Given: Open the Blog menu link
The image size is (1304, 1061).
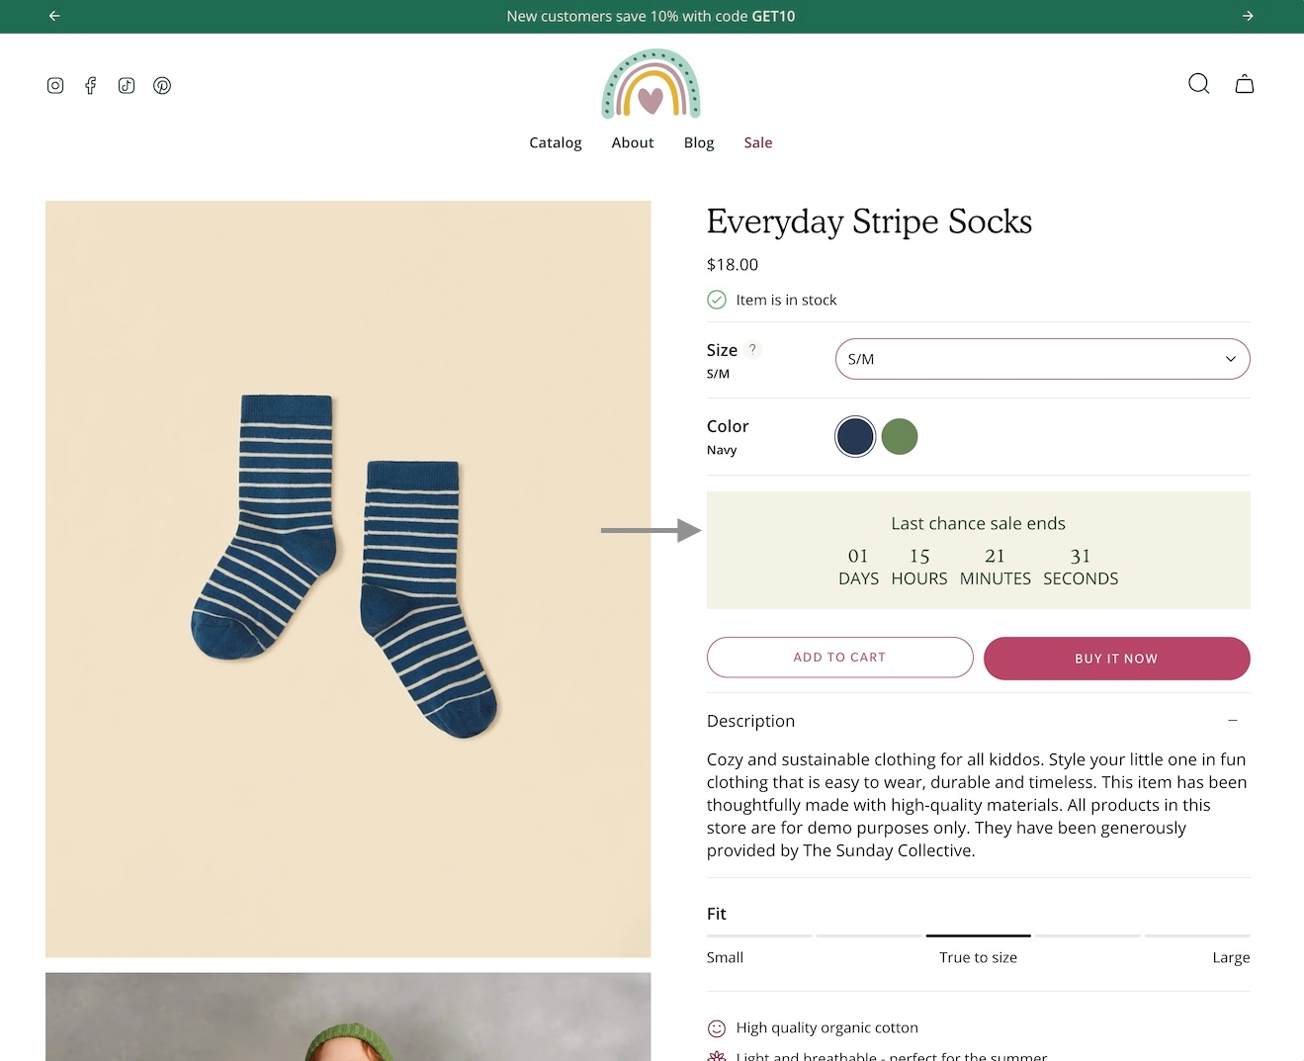Looking at the screenshot, I should (x=698, y=142).
